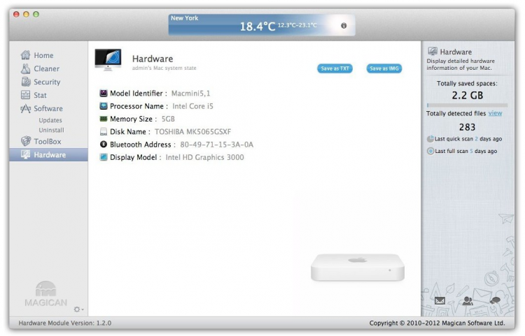Click the 18.4°C temperature reading
Viewport: 525px width, 336px height.
coord(258,27)
